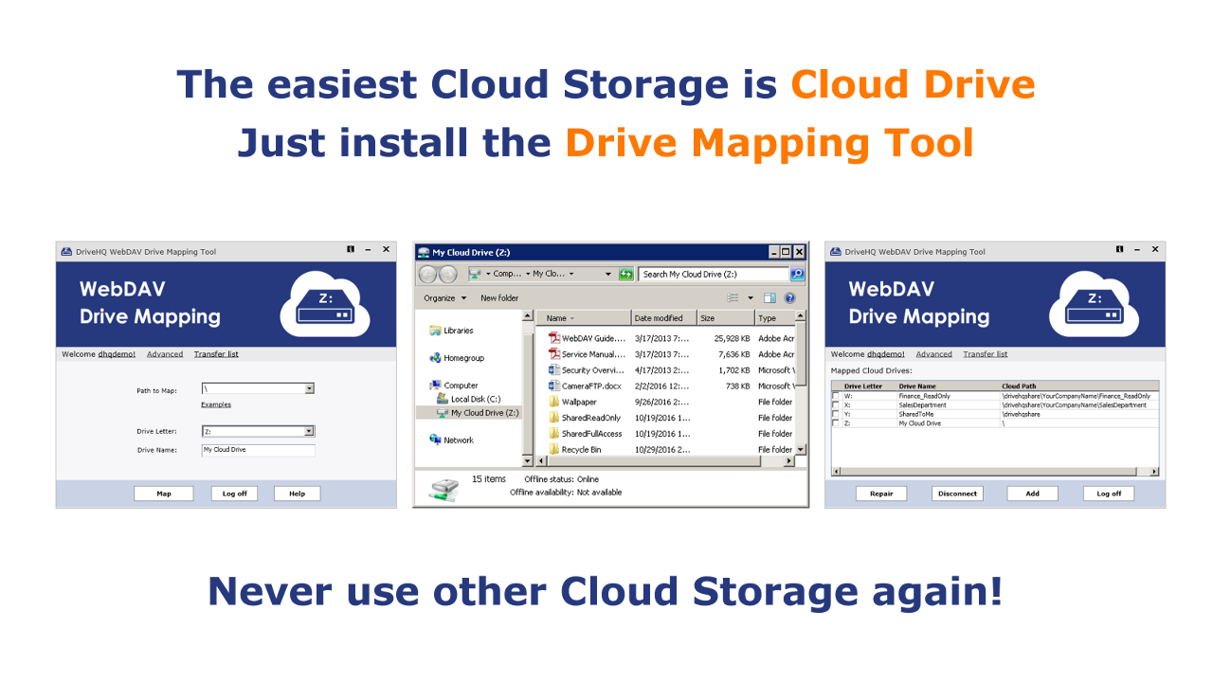
Task: Click the Repair button
Action: (881, 494)
